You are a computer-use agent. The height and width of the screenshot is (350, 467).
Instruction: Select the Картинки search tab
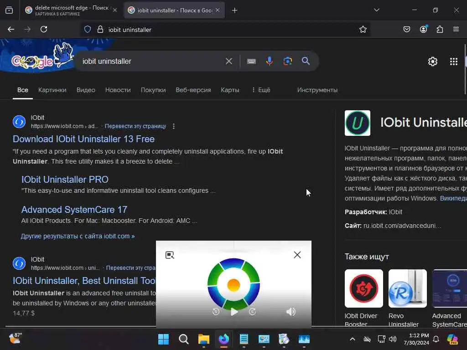click(52, 90)
